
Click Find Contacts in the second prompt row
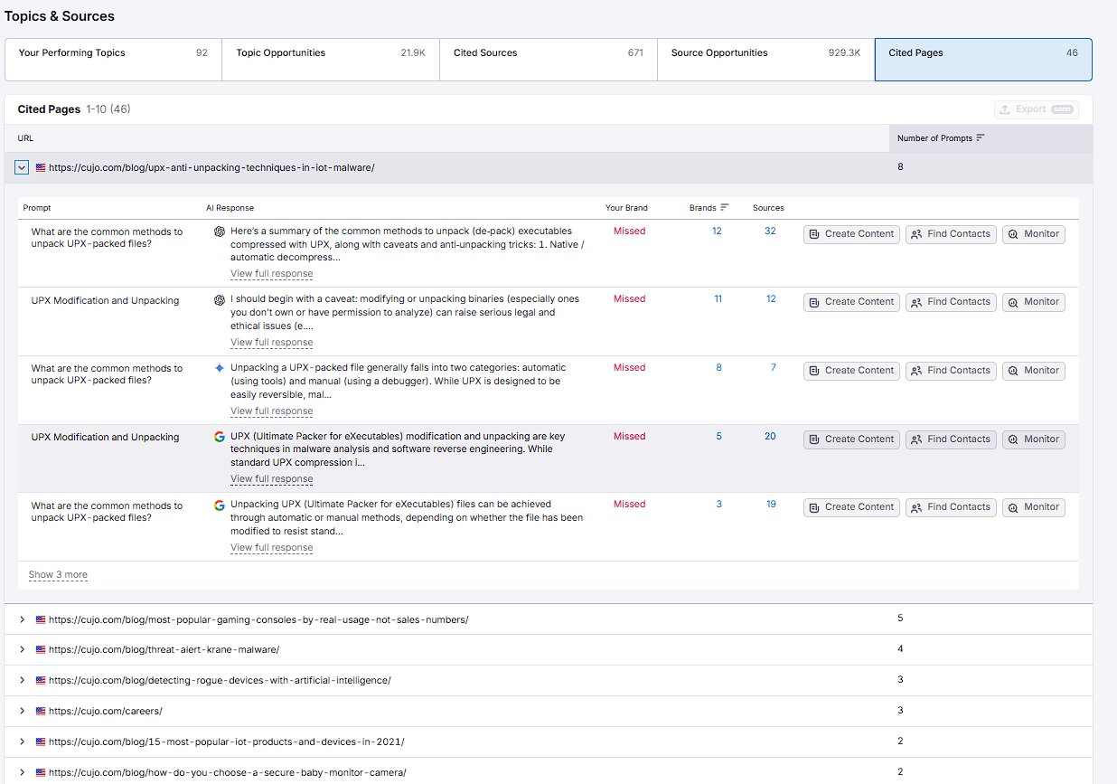click(x=951, y=302)
